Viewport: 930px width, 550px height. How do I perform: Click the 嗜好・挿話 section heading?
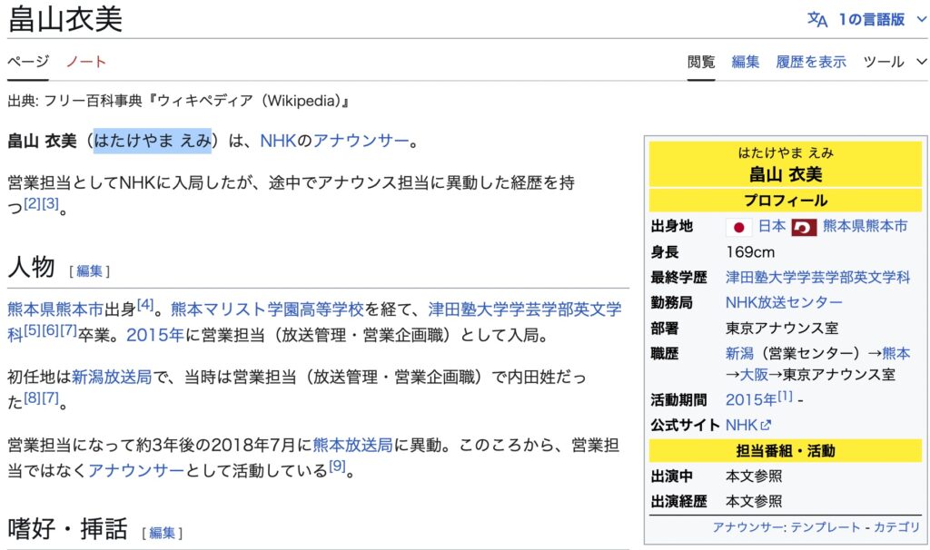[67, 528]
